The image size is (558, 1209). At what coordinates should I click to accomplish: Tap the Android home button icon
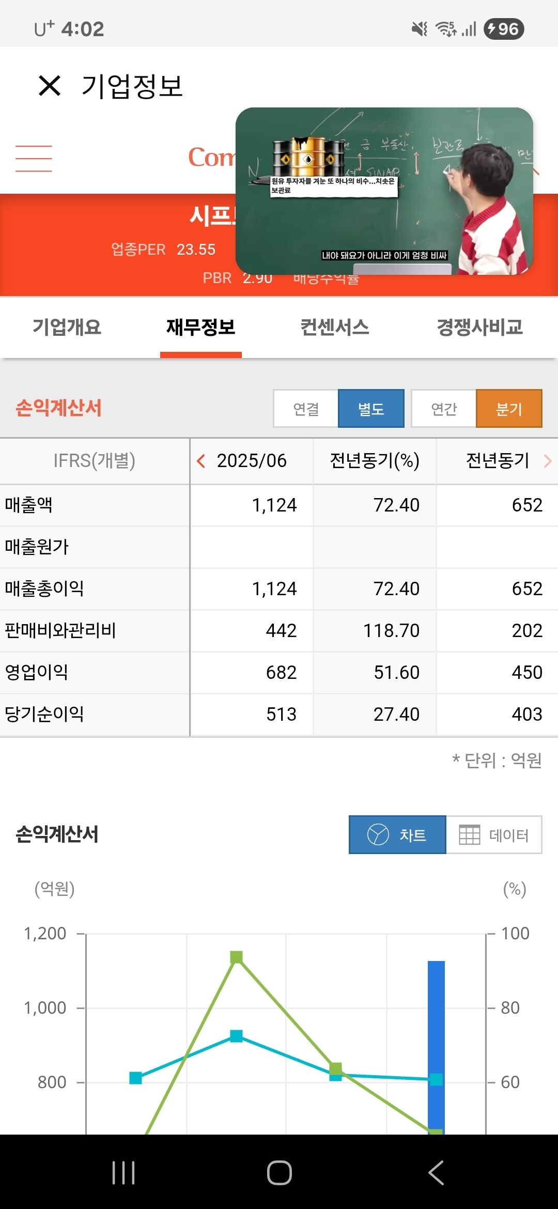[x=280, y=1173]
